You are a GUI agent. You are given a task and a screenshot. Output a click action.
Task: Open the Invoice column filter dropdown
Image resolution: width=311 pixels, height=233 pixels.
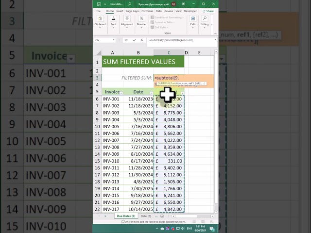pyautogui.click(x=121, y=93)
